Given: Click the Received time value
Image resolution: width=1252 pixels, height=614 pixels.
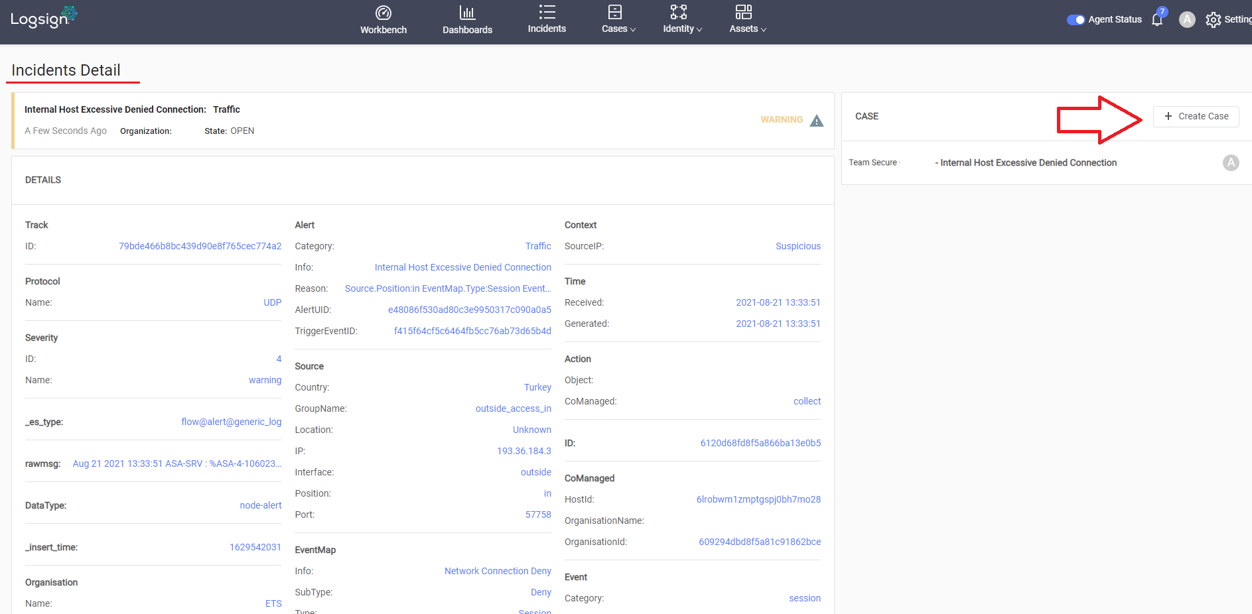Looking at the screenshot, I should click(x=778, y=302).
